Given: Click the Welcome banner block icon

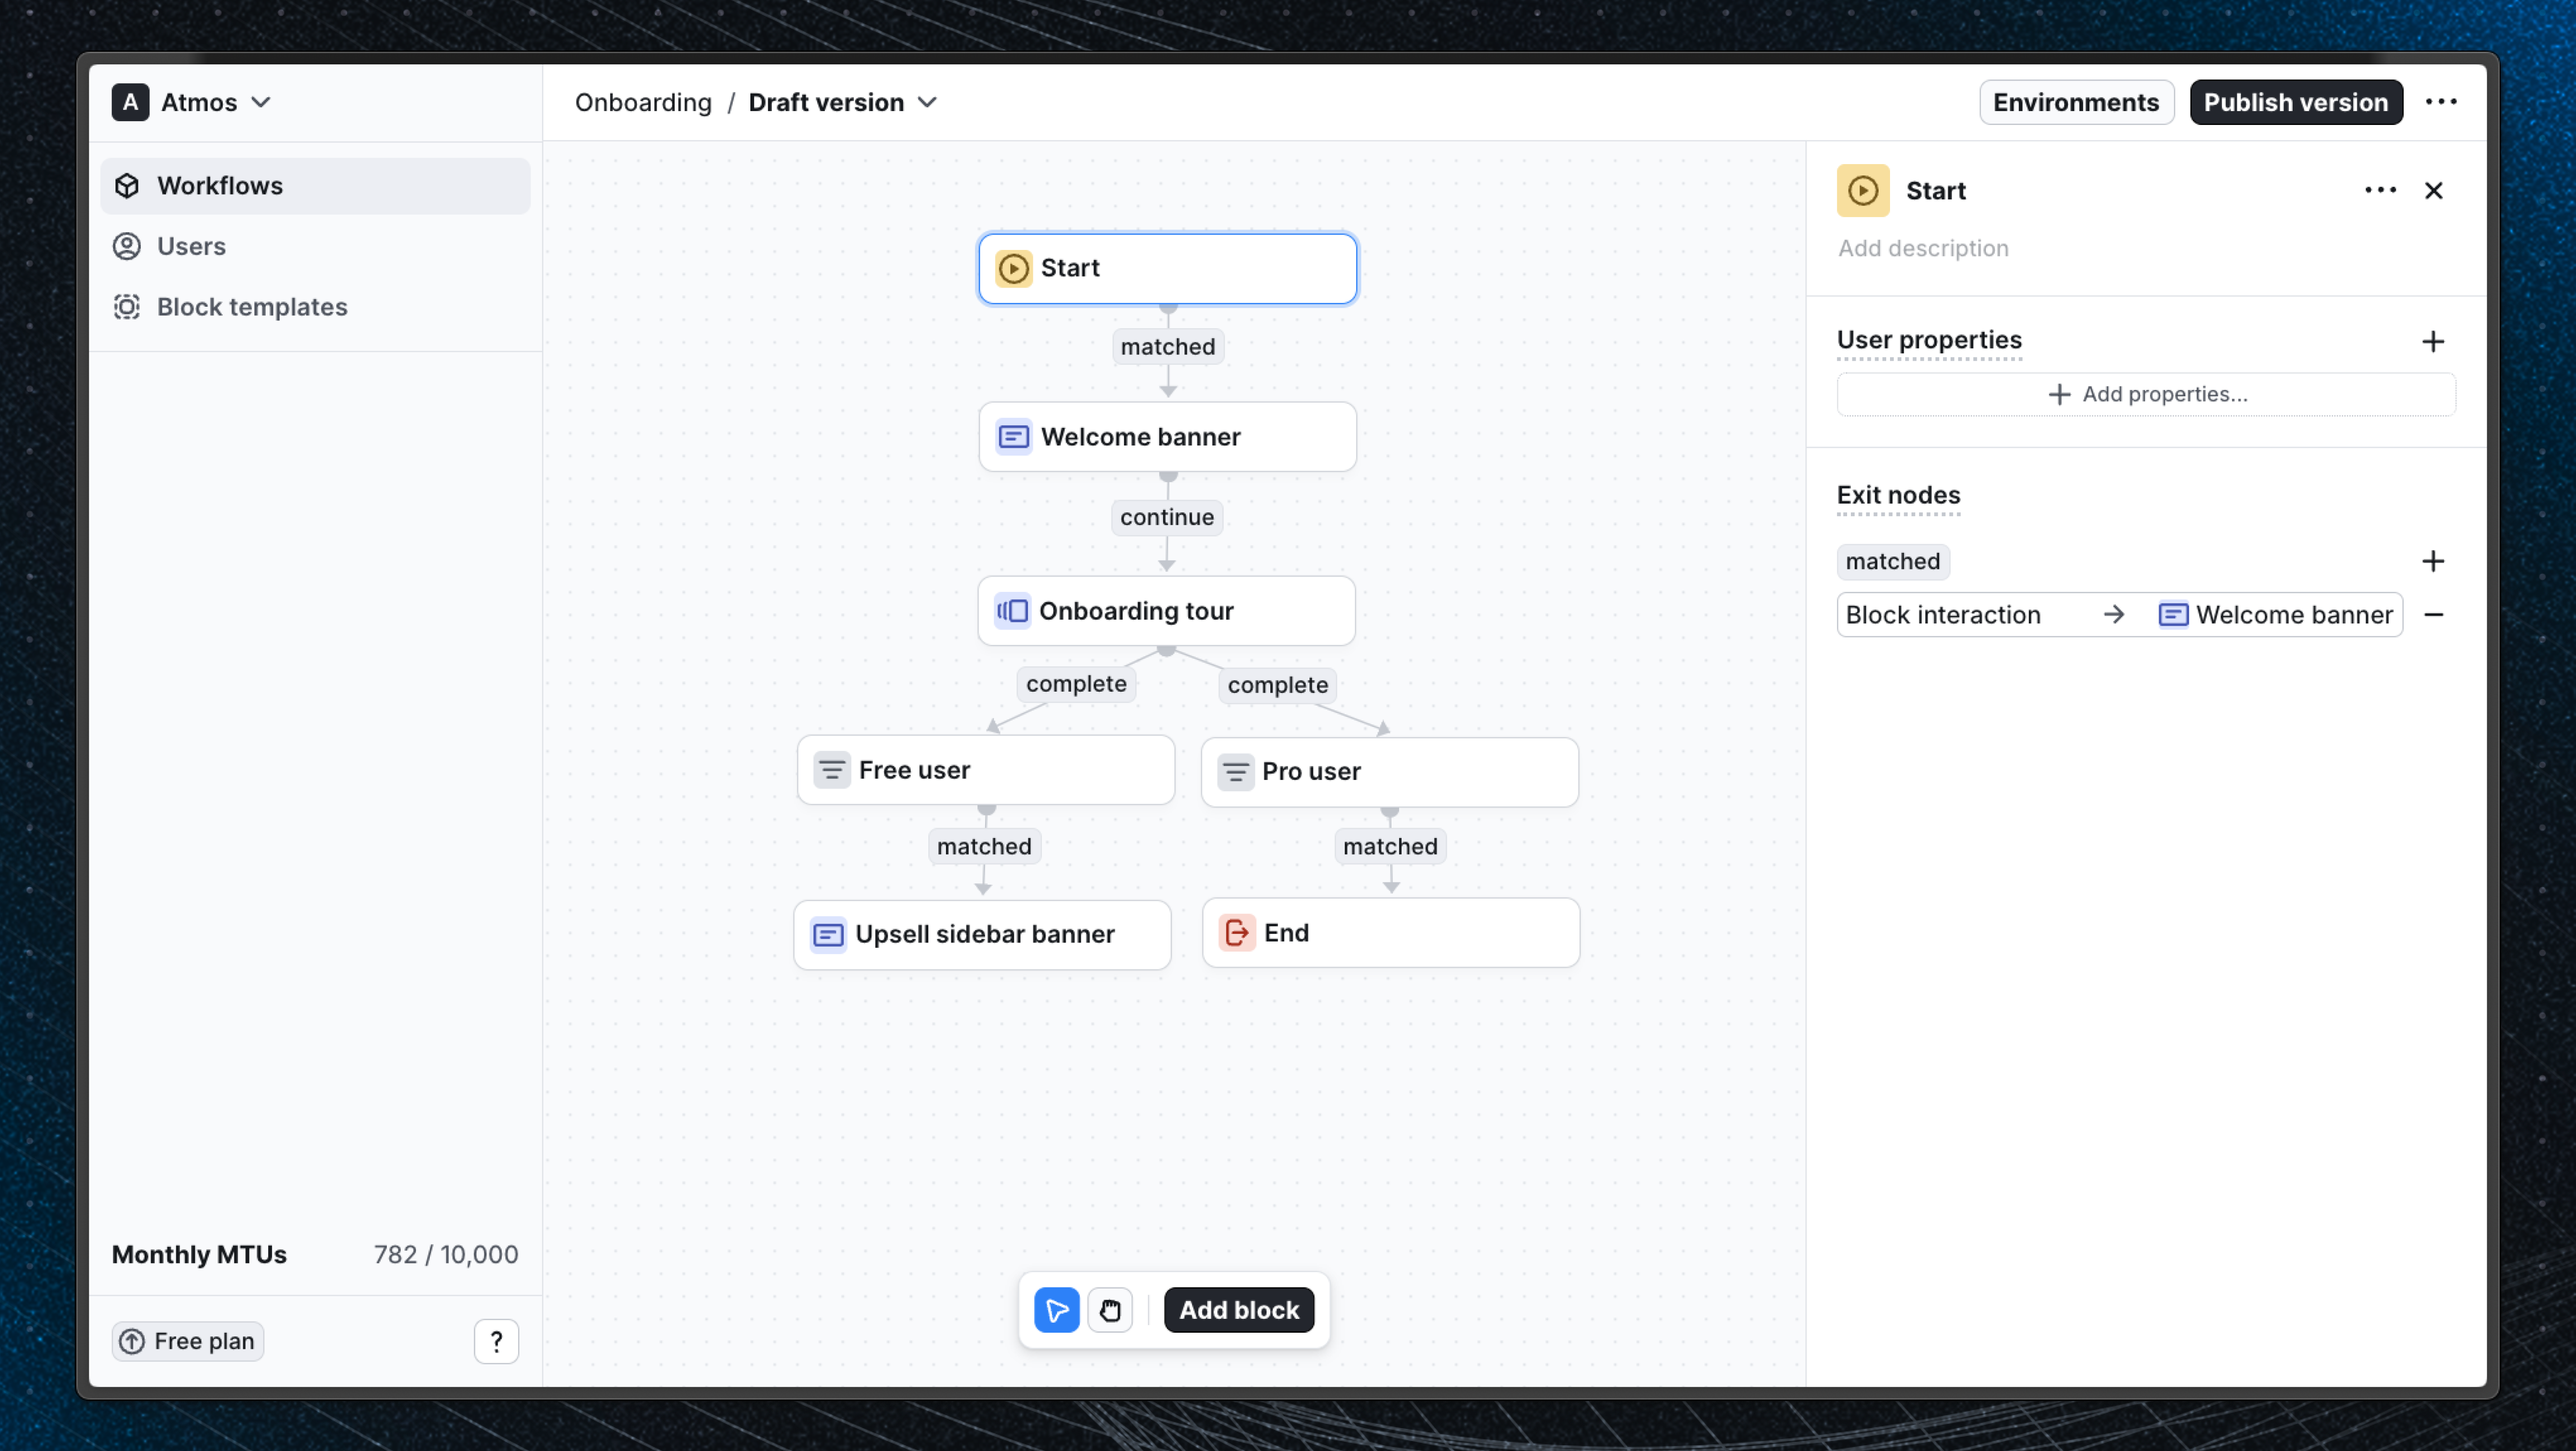Looking at the screenshot, I should point(1013,436).
